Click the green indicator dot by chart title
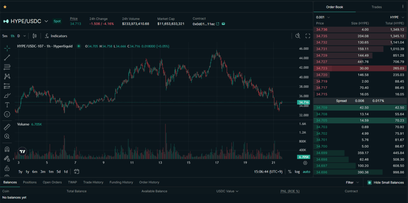 coord(78,46)
